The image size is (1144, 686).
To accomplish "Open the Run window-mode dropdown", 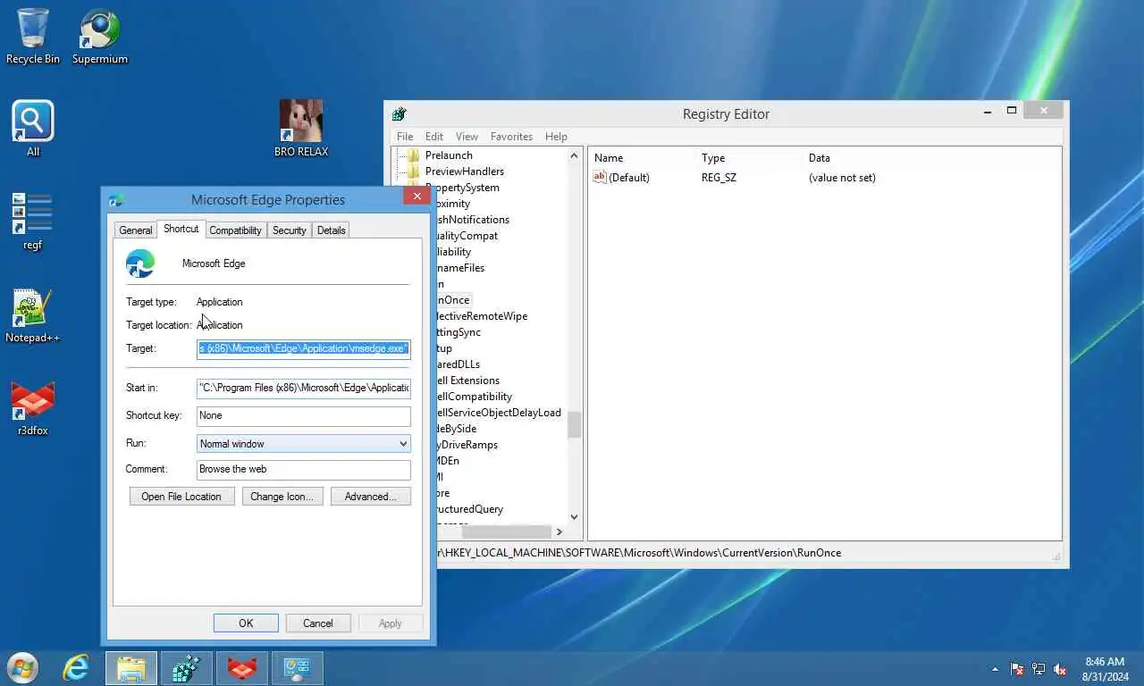I will pos(304,443).
